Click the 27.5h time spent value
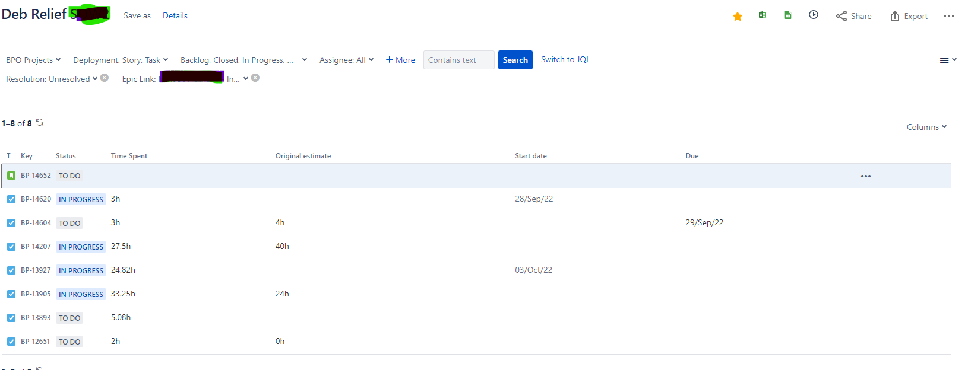965x370 pixels. click(121, 247)
